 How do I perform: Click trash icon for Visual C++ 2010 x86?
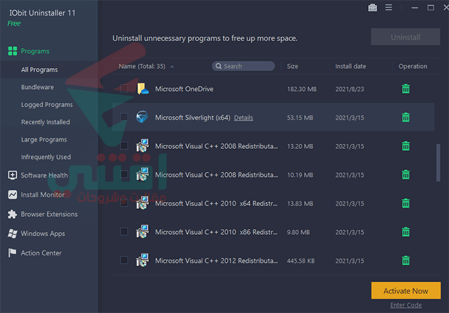[x=406, y=232]
